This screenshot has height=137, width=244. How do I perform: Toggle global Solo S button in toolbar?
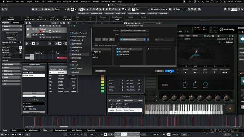(x=36, y=9)
